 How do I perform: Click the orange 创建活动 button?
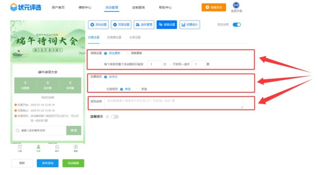214,8
